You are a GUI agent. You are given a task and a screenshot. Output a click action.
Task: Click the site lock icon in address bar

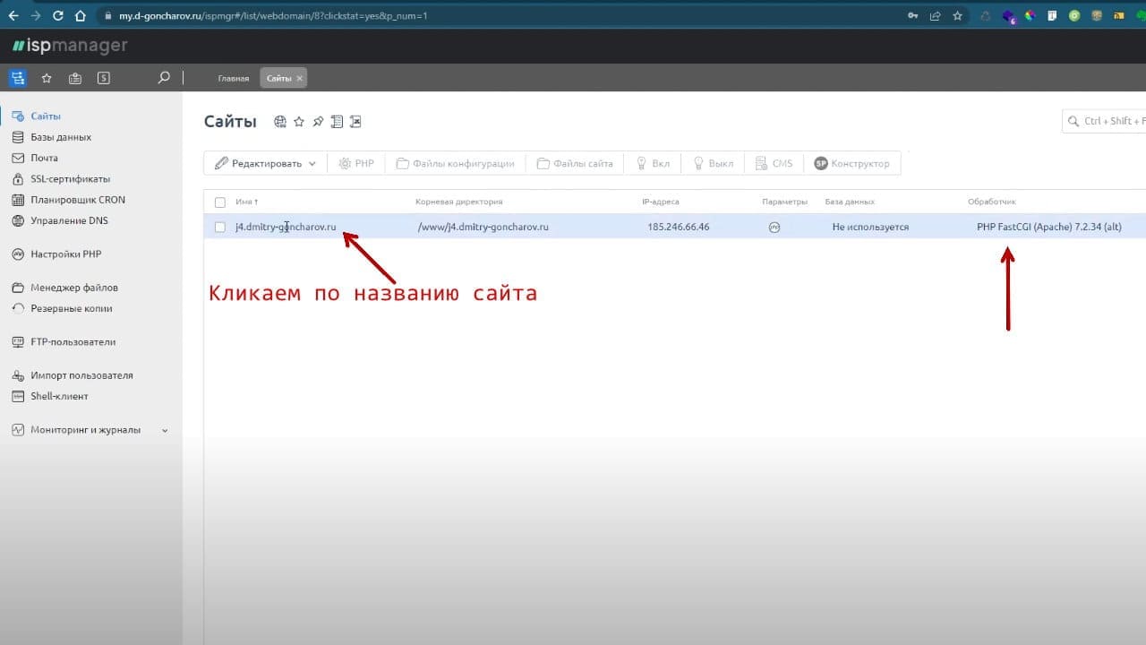[x=107, y=16]
